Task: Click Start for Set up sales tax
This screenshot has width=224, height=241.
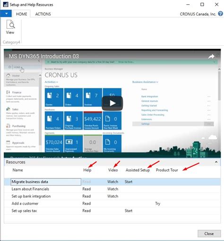Action: point(129,211)
